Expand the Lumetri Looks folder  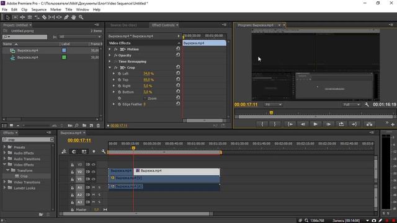pos(4,188)
